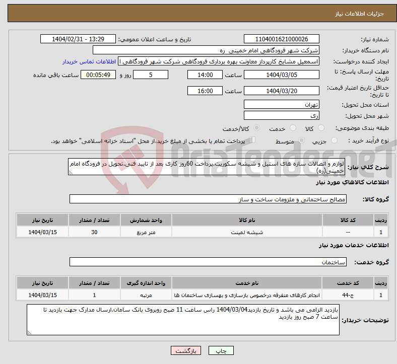Click the چاپ (print) button
The height and width of the screenshot is (364, 397).
click(x=221, y=350)
